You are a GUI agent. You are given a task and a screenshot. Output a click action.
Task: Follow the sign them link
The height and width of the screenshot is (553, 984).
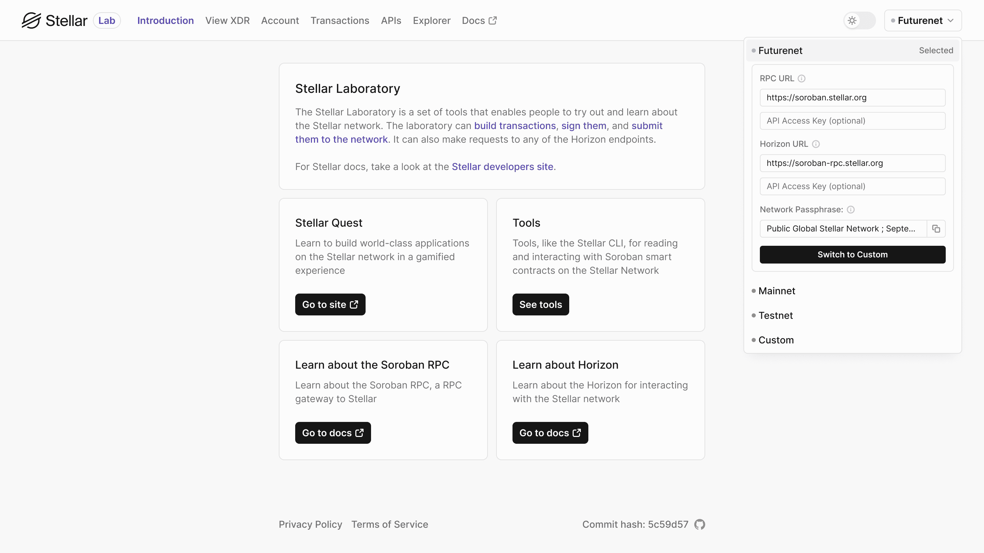click(584, 126)
